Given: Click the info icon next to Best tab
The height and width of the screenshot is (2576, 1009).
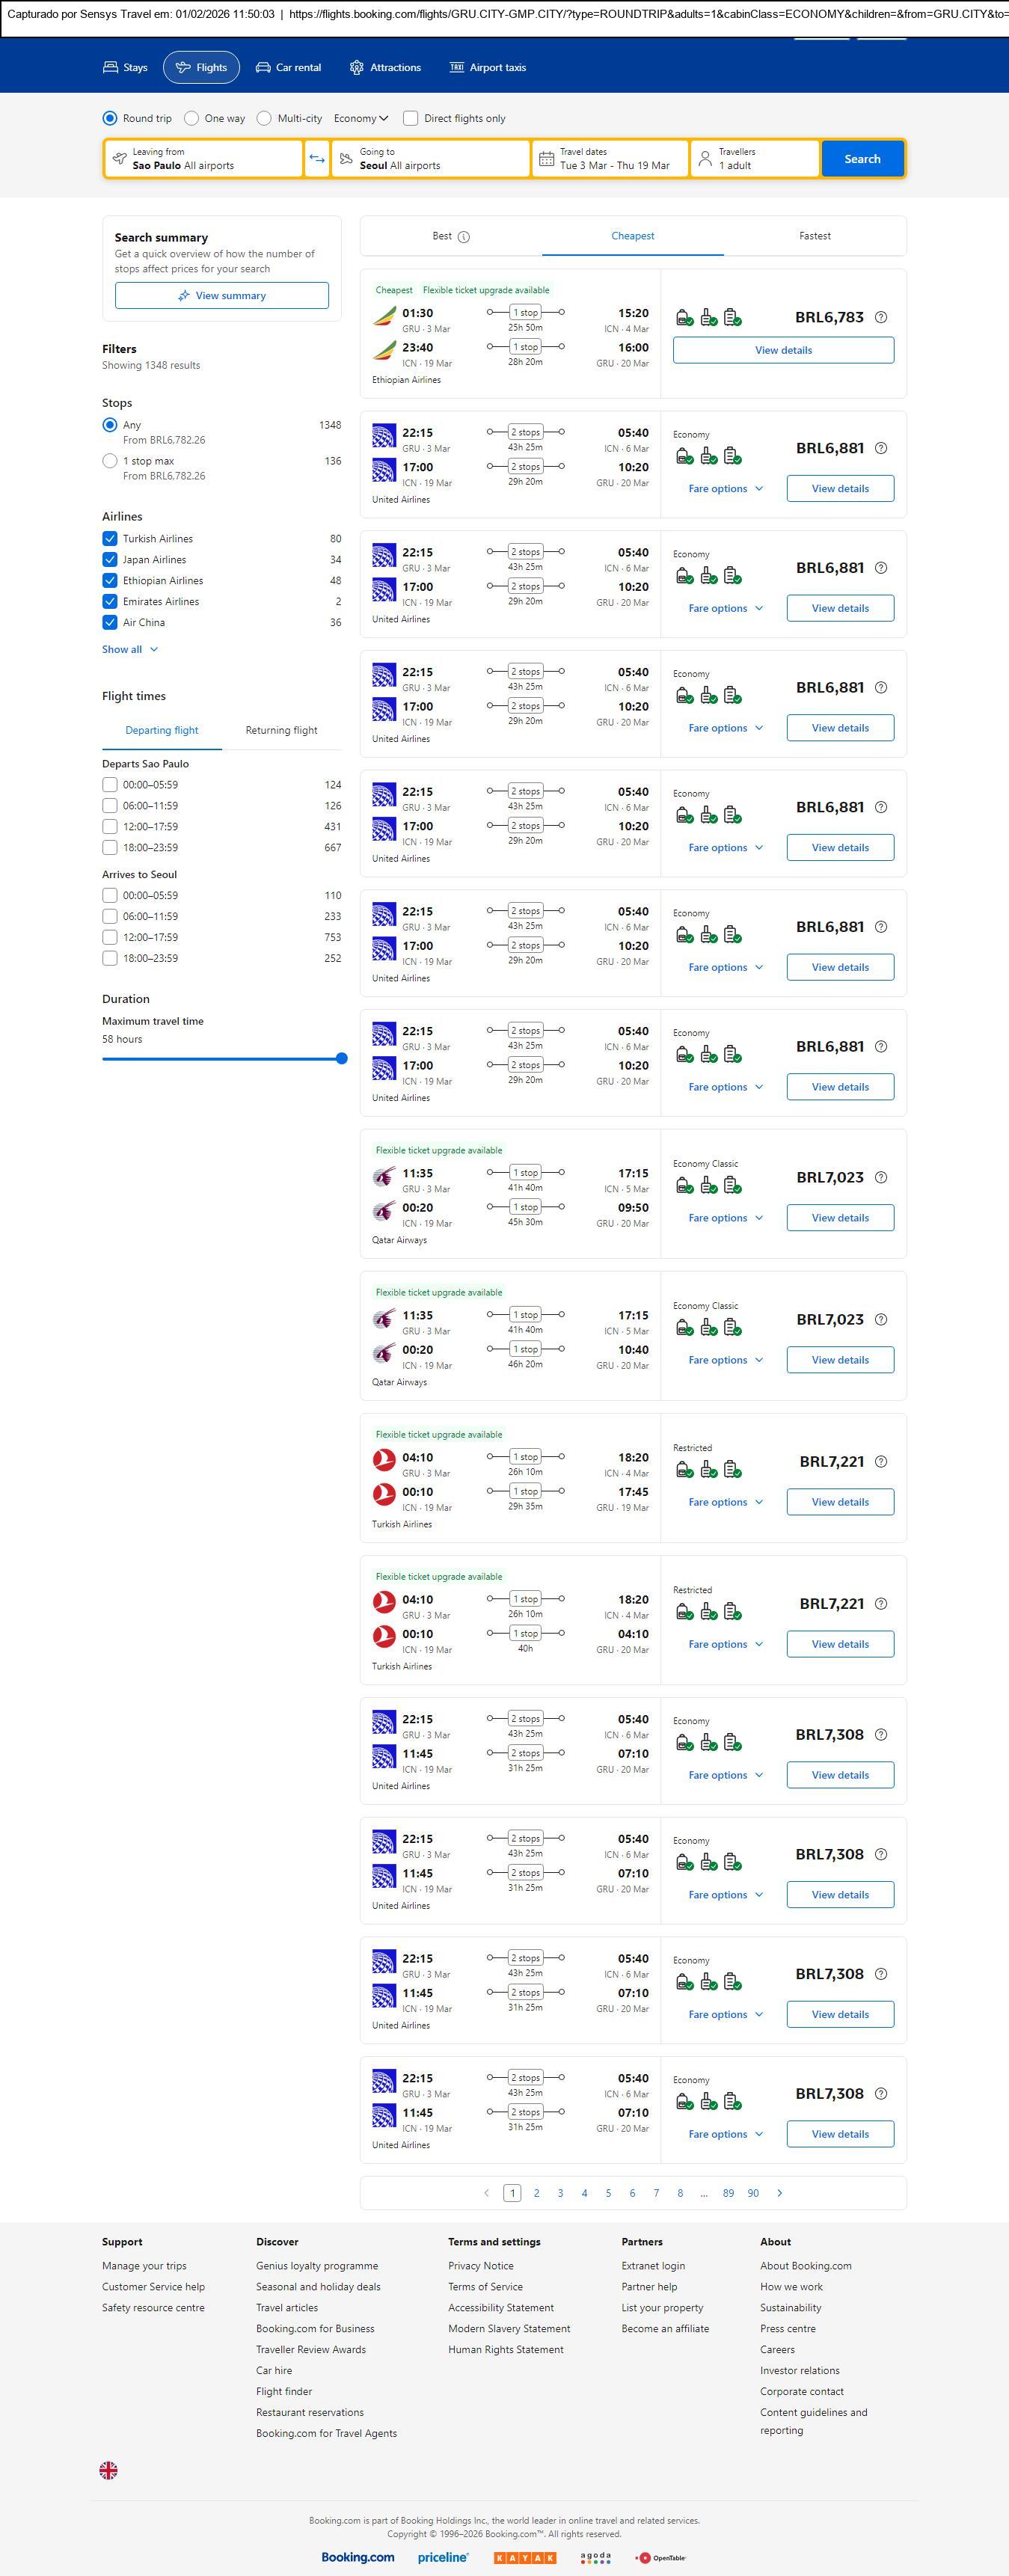Looking at the screenshot, I should pyautogui.click(x=464, y=237).
